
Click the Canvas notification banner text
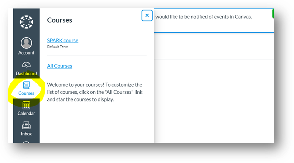point(203,17)
